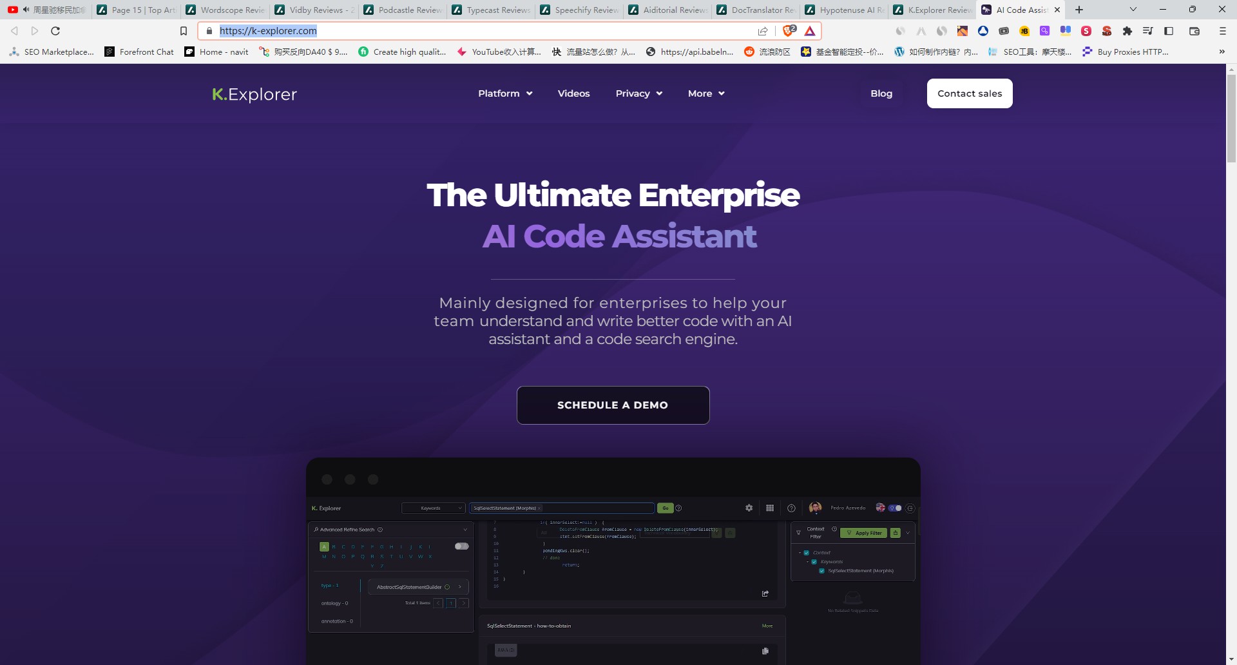Click the address bar URL field

(x=483, y=31)
